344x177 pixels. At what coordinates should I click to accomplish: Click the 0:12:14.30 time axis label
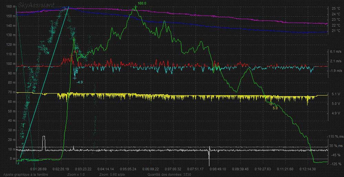point(308,169)
